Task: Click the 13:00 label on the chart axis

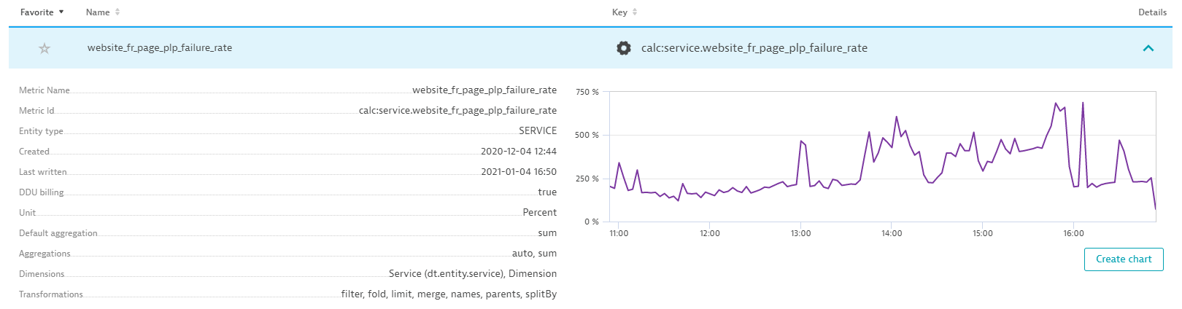Action: click(x=800, y=233)
